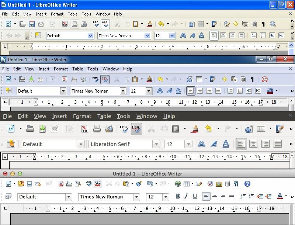The height and width of the screenshot is (225, 295).
Task: Click Print icon in macOS window
Action: [x=69, y=184]
